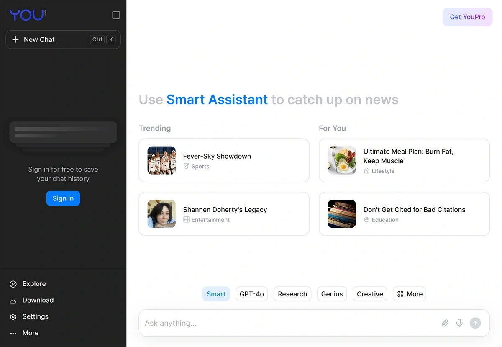Viewport: 502px width, 347px height.
Task: Click the Trending section heading
Action: tap(155, 128)
